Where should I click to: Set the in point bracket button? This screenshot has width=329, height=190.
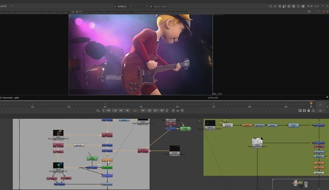point(103,110)
